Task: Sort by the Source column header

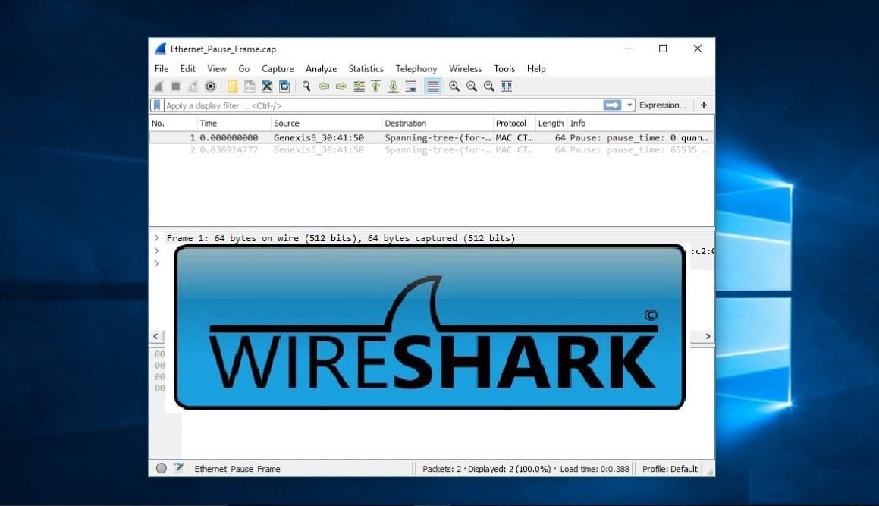Action: [325, 123]
